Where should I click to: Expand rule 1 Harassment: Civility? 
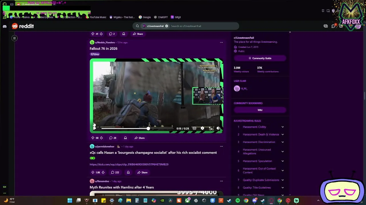(283, 127)
